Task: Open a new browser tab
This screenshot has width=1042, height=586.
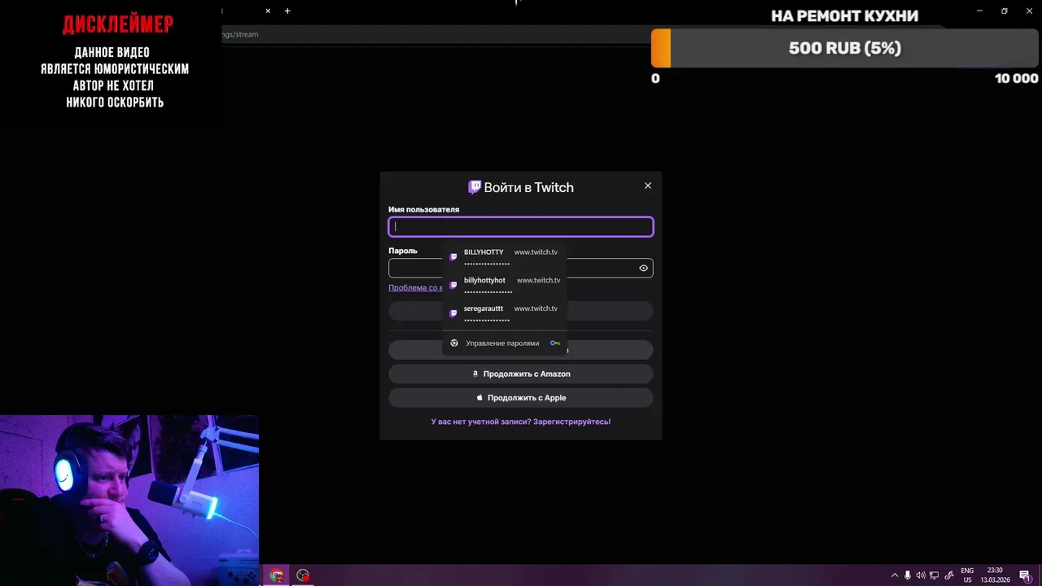Action: click(287, 11)
